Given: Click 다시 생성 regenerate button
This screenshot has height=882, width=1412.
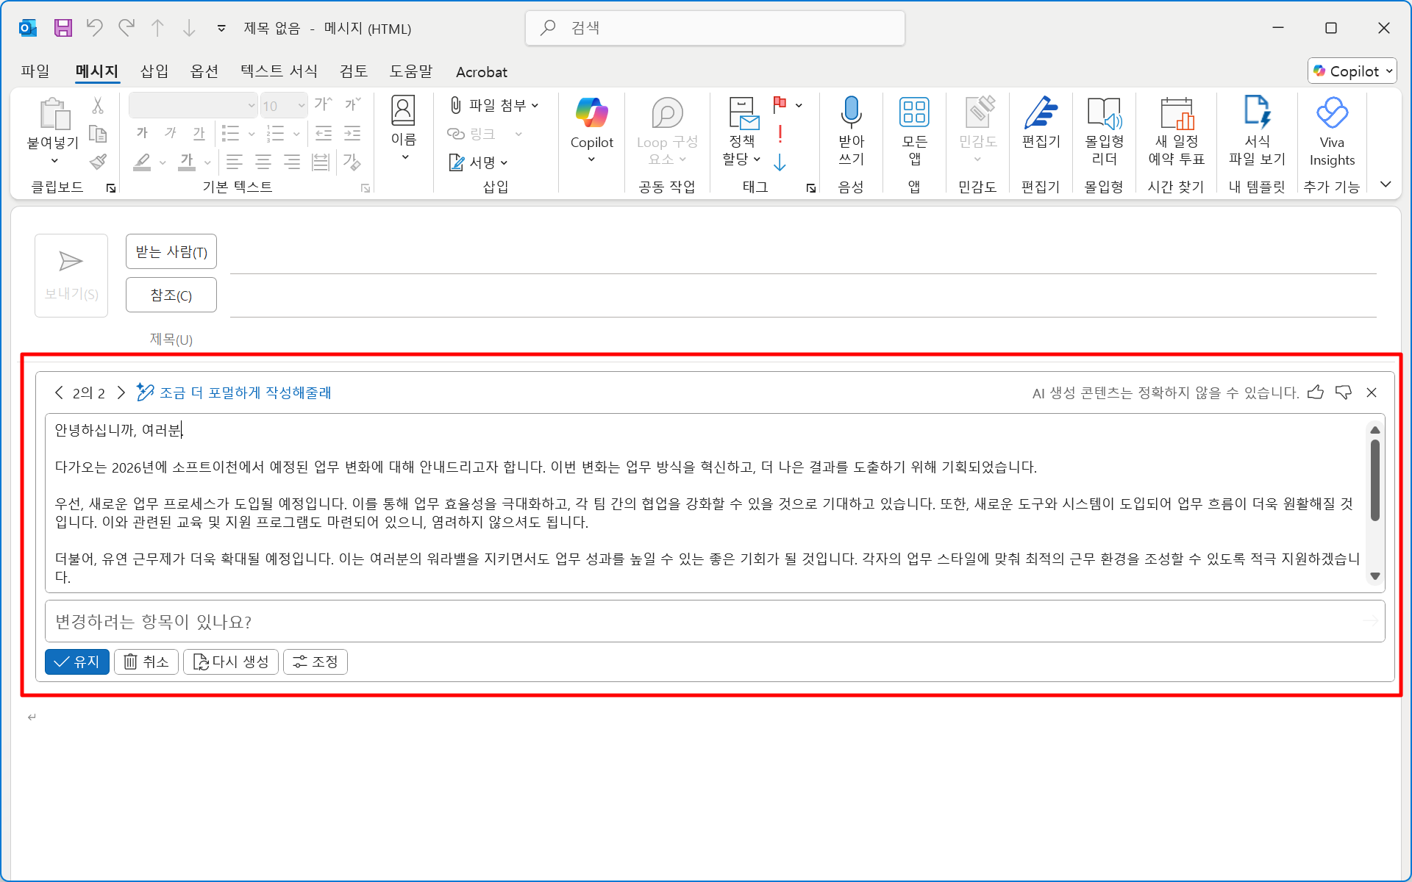Looking at the screenshot, I should (x=231, y=661).
